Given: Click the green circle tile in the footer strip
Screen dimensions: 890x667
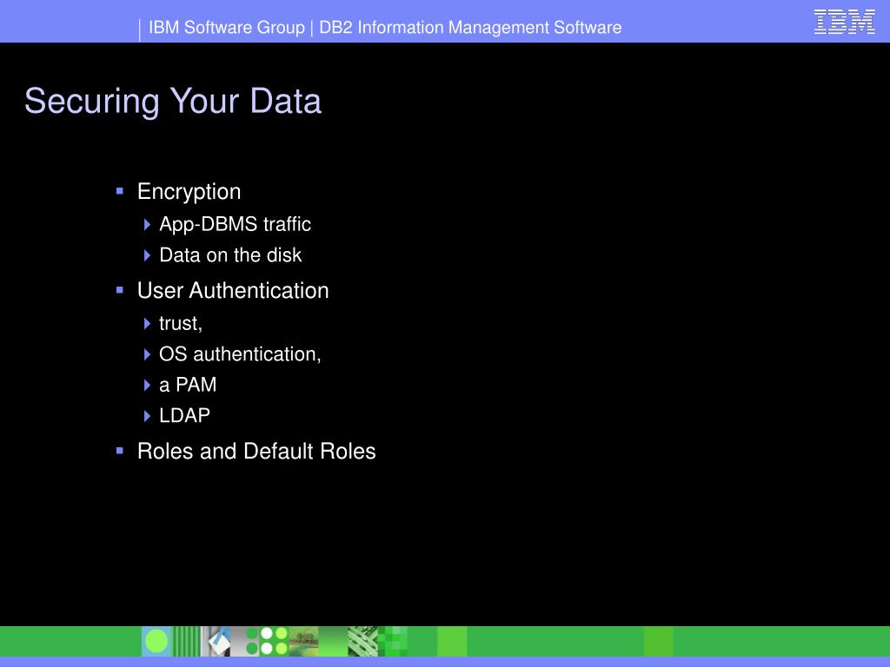Looking at the screenshot, I should pyautogui.click(x=156, y=642).
